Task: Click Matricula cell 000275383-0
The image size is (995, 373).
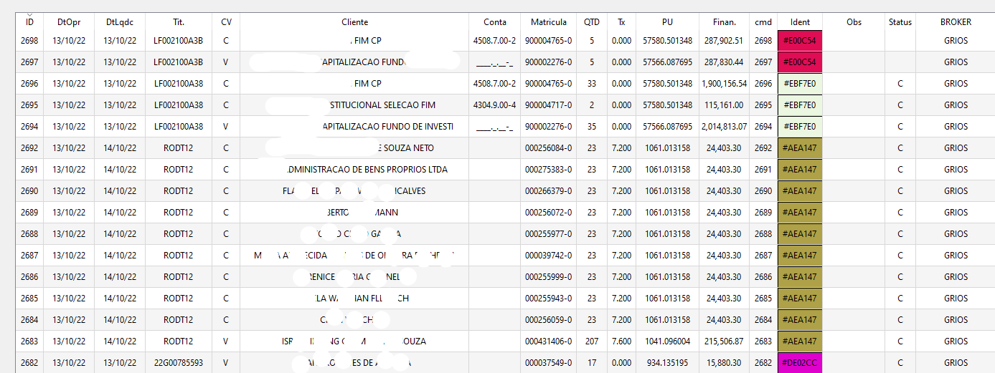Action: pos(549,170)
